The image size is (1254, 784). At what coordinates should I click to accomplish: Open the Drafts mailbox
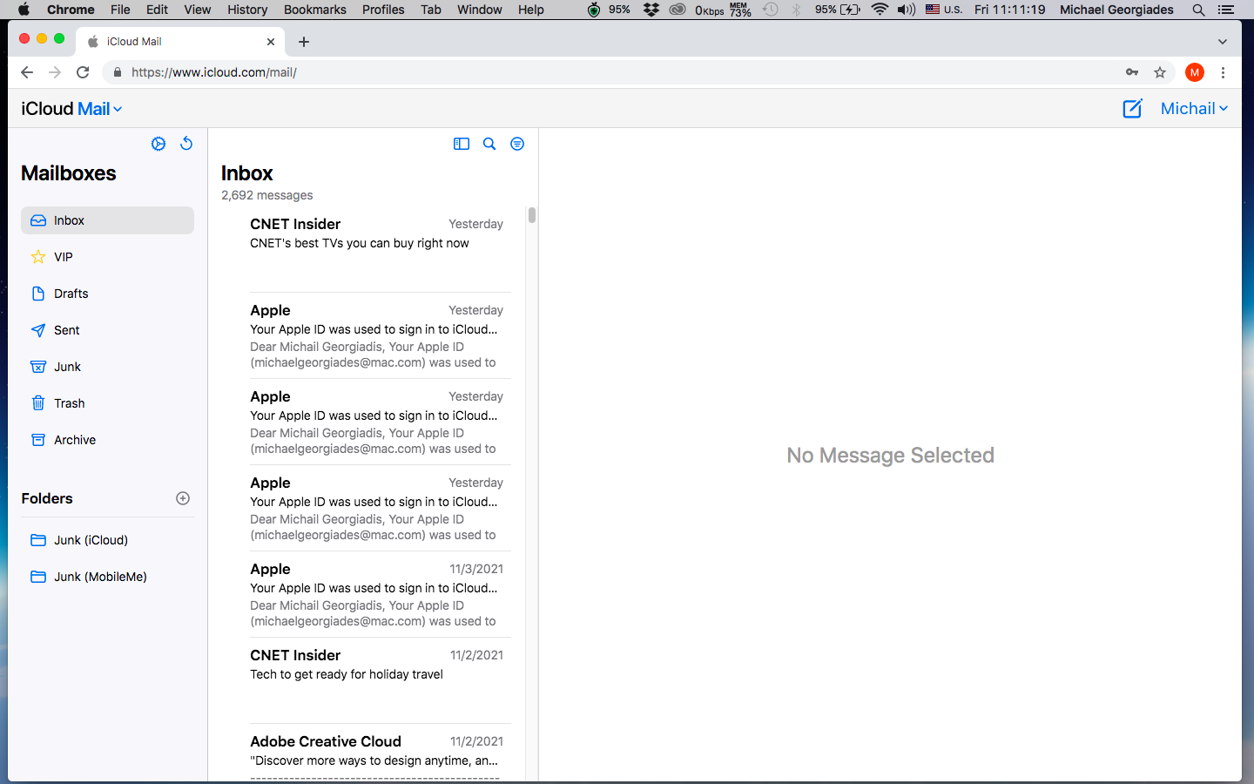coord(107,294)
